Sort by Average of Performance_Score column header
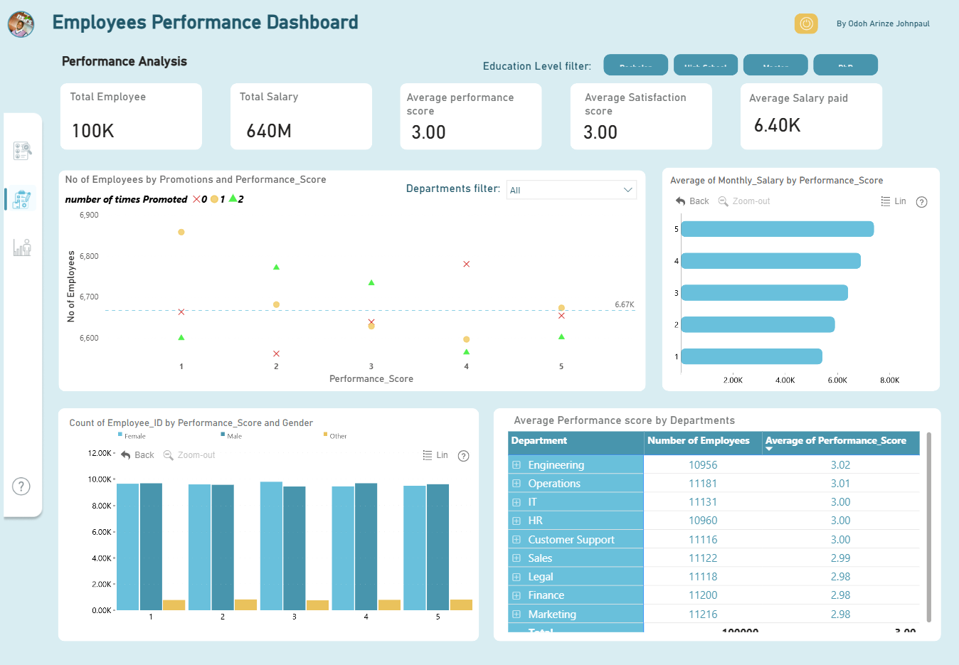Image resolution: width=959 pixels, height=665 pixels. (x=836, y=441)
